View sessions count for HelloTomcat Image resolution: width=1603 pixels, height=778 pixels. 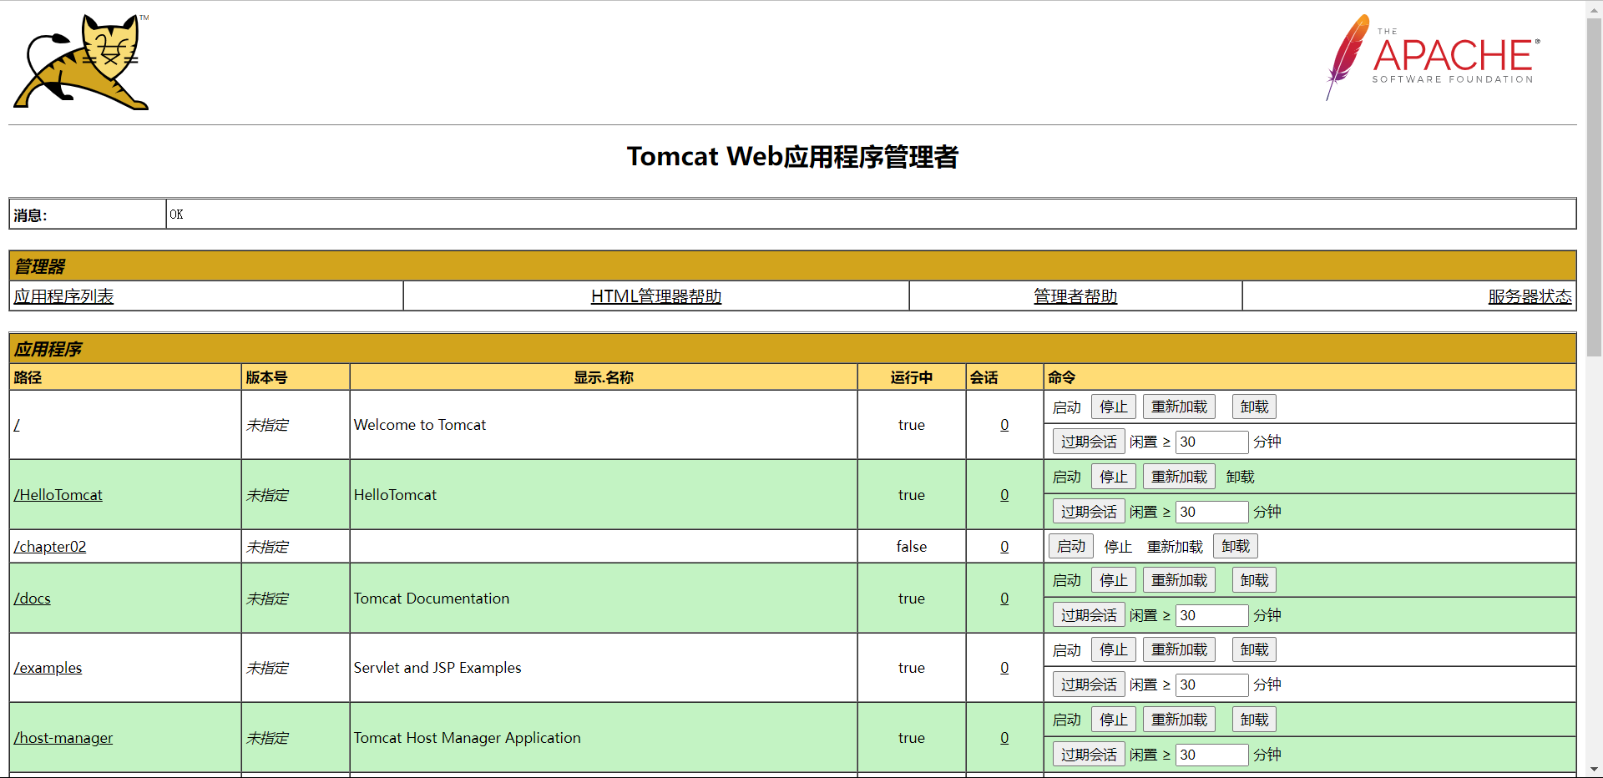pyautogui.click(x=1004, y=495)
